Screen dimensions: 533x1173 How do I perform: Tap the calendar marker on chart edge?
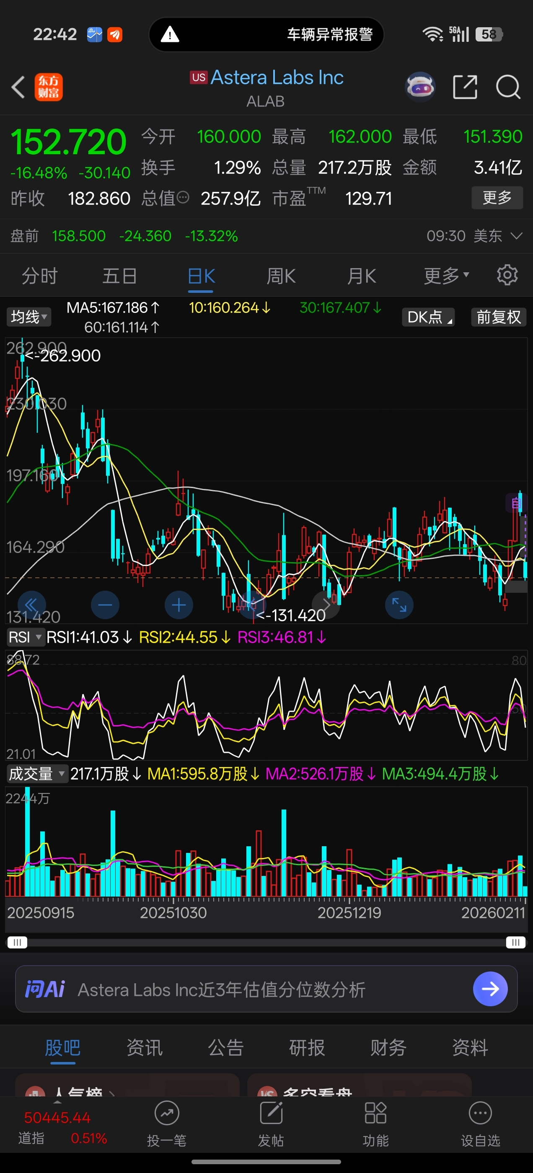click(515, 503)
